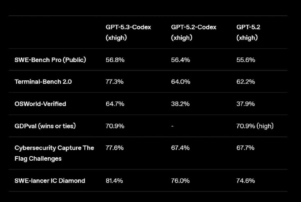Screen dimensions: 301x202
Task: Click Cybersecurity Capture The Flag Challenges label
Action: point(54,153)
